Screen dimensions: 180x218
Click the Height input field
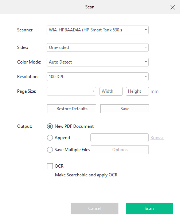click(x=137, y=91)
